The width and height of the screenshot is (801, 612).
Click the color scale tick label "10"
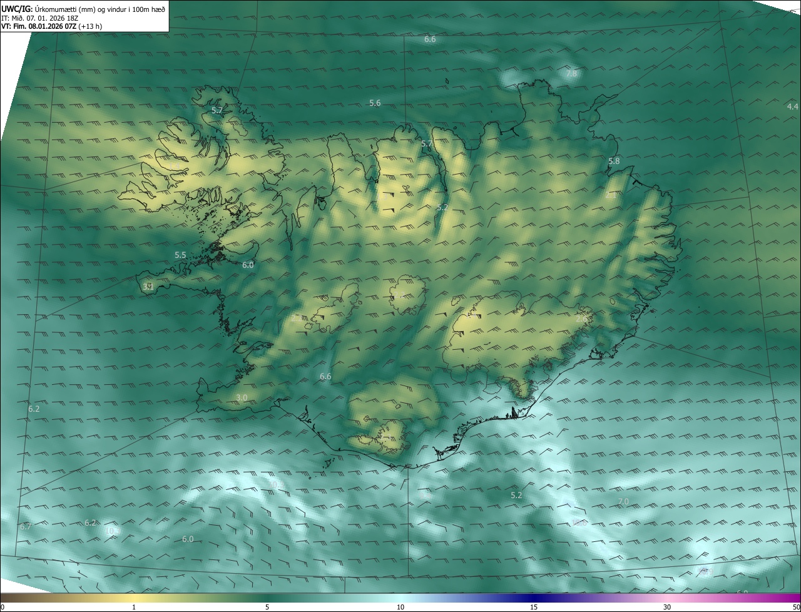click(400, 607)
